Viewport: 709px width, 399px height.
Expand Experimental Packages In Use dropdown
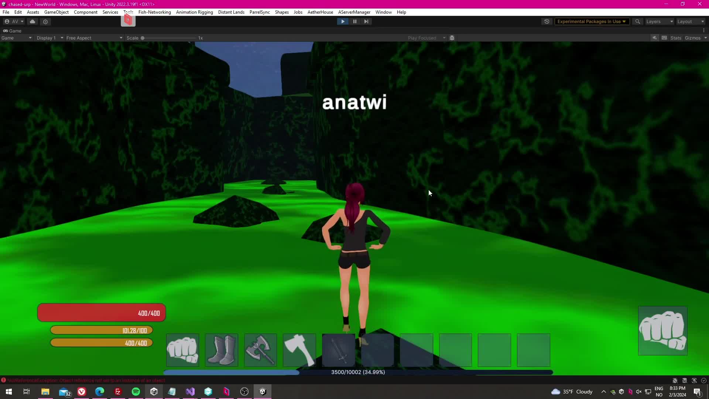[x=592, y=21]
